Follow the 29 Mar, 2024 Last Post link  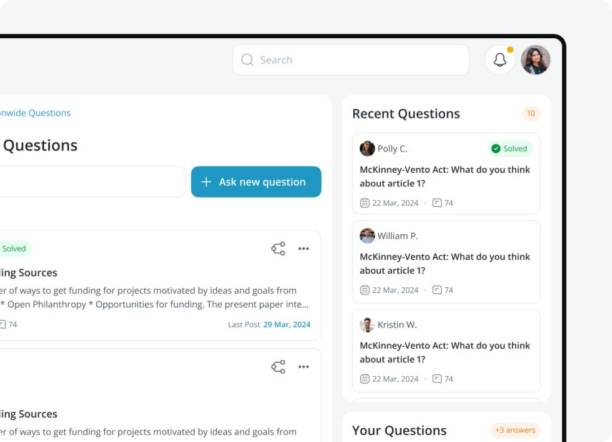[287, 324]
